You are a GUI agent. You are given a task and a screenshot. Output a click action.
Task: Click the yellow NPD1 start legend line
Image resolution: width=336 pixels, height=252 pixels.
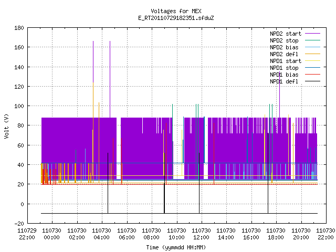[x=312, y=61]
